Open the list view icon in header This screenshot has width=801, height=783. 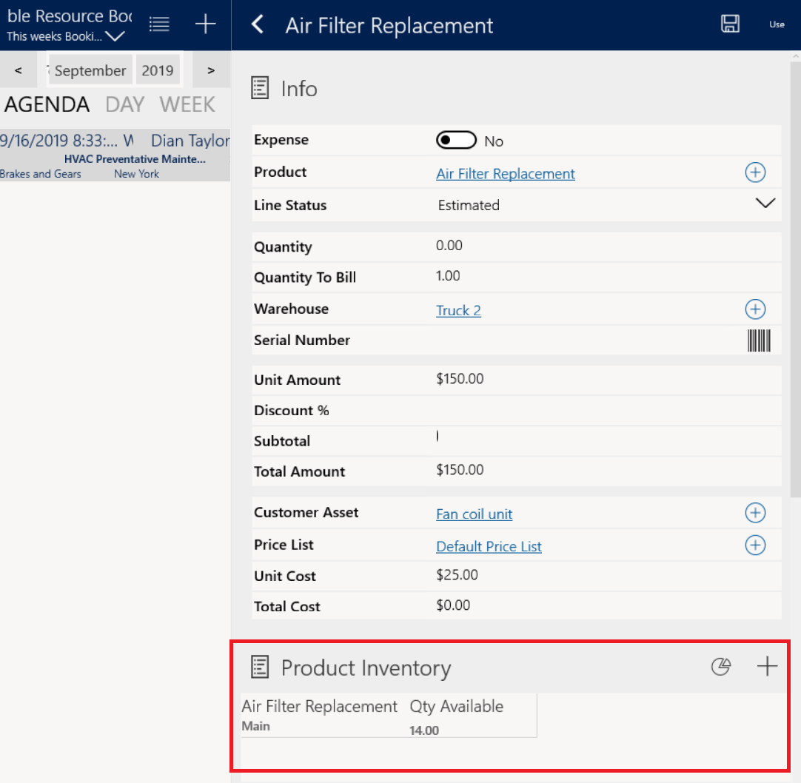[x=159, y=24]
